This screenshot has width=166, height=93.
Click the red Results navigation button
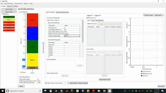9,30
